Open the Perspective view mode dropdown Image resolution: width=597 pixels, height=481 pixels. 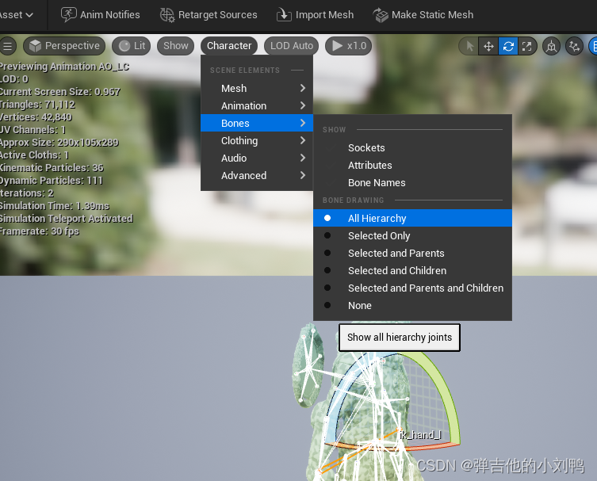coord(64,46)
